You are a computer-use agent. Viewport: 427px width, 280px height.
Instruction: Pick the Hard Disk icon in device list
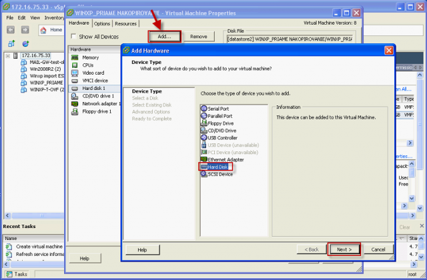point(203,167)
